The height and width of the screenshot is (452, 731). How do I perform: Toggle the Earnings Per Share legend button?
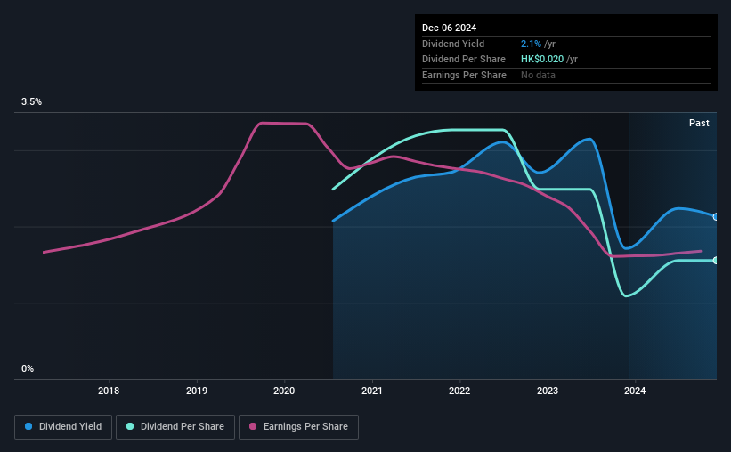click(x=298, y=427)
